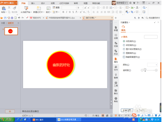Open Shapes (形状) side pane icon
This screenshot has width=162, height=122.
(116, 52)
